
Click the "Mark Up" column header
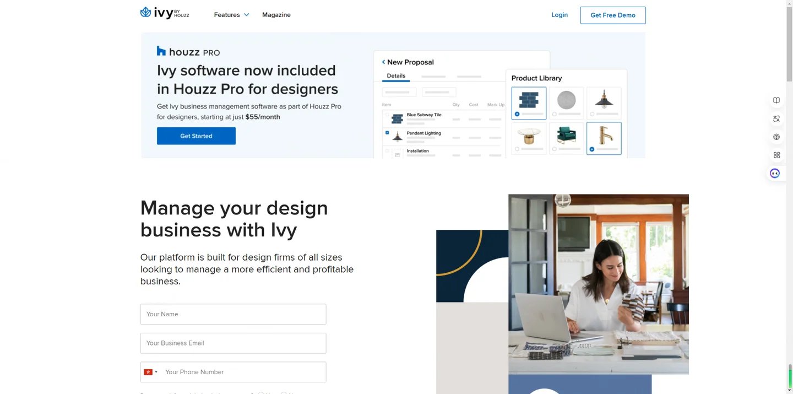496,104
